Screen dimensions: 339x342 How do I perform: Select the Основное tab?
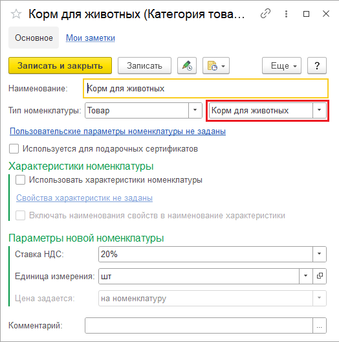click(x=34, y=38)
